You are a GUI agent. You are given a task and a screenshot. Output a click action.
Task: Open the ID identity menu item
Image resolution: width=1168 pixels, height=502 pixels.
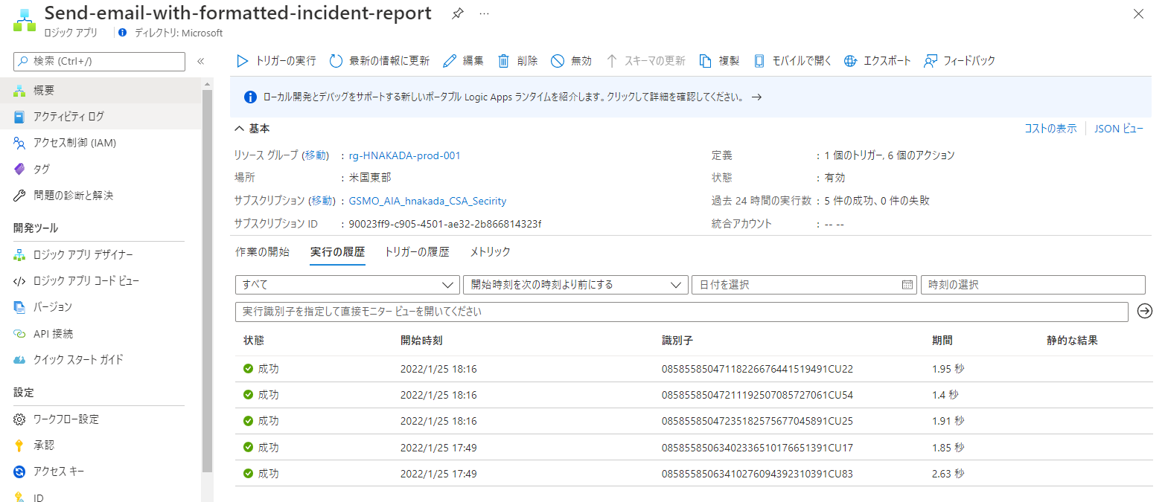100,497
